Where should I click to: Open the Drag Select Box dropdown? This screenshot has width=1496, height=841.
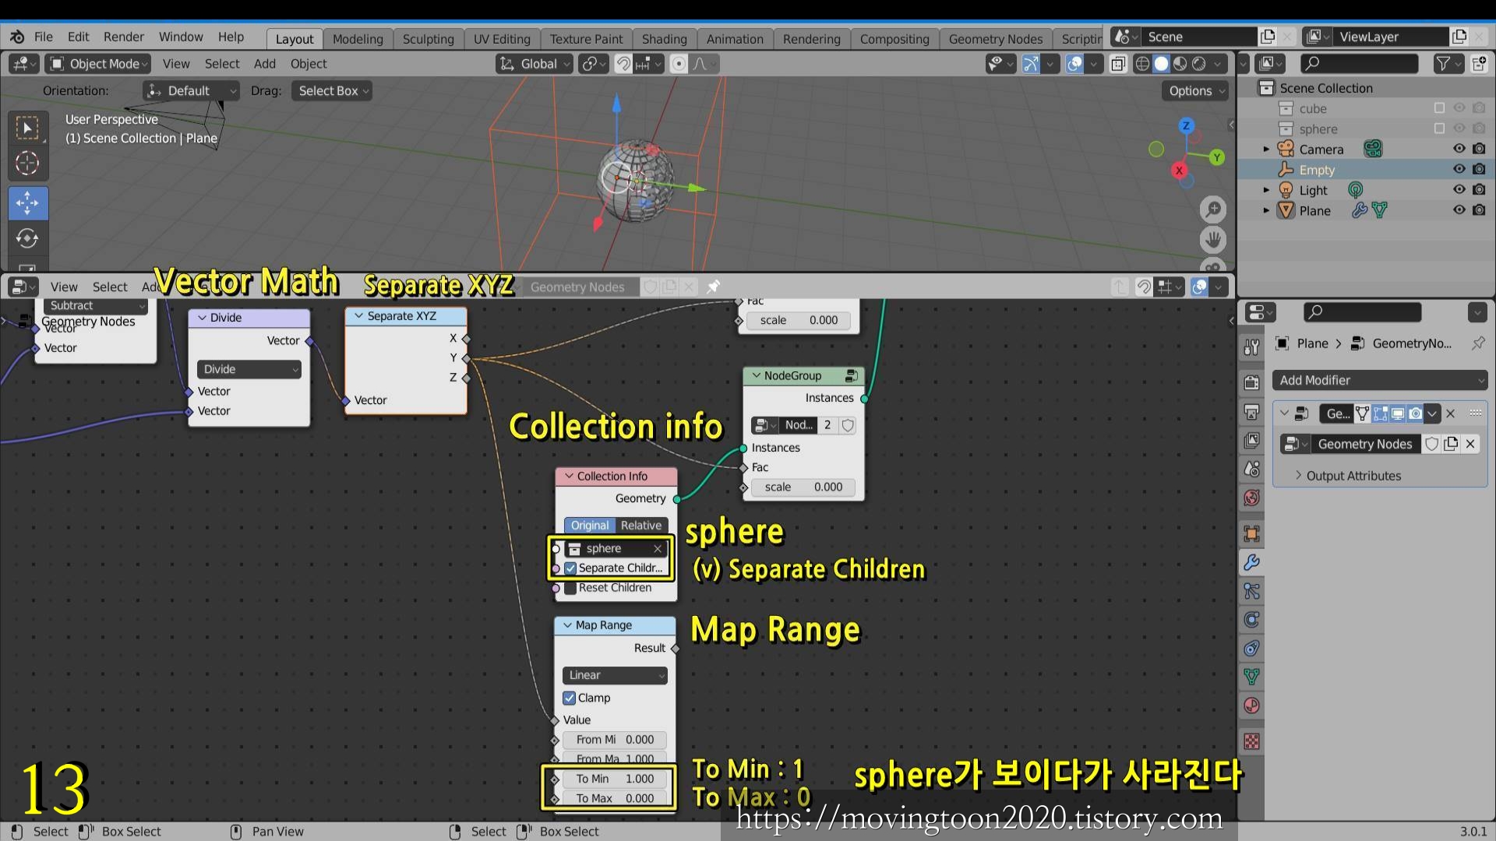coord(331,91)
